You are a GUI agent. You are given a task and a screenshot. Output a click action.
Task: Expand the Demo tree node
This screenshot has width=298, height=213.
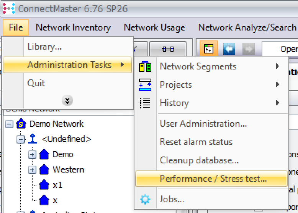(x=32, y=155)
